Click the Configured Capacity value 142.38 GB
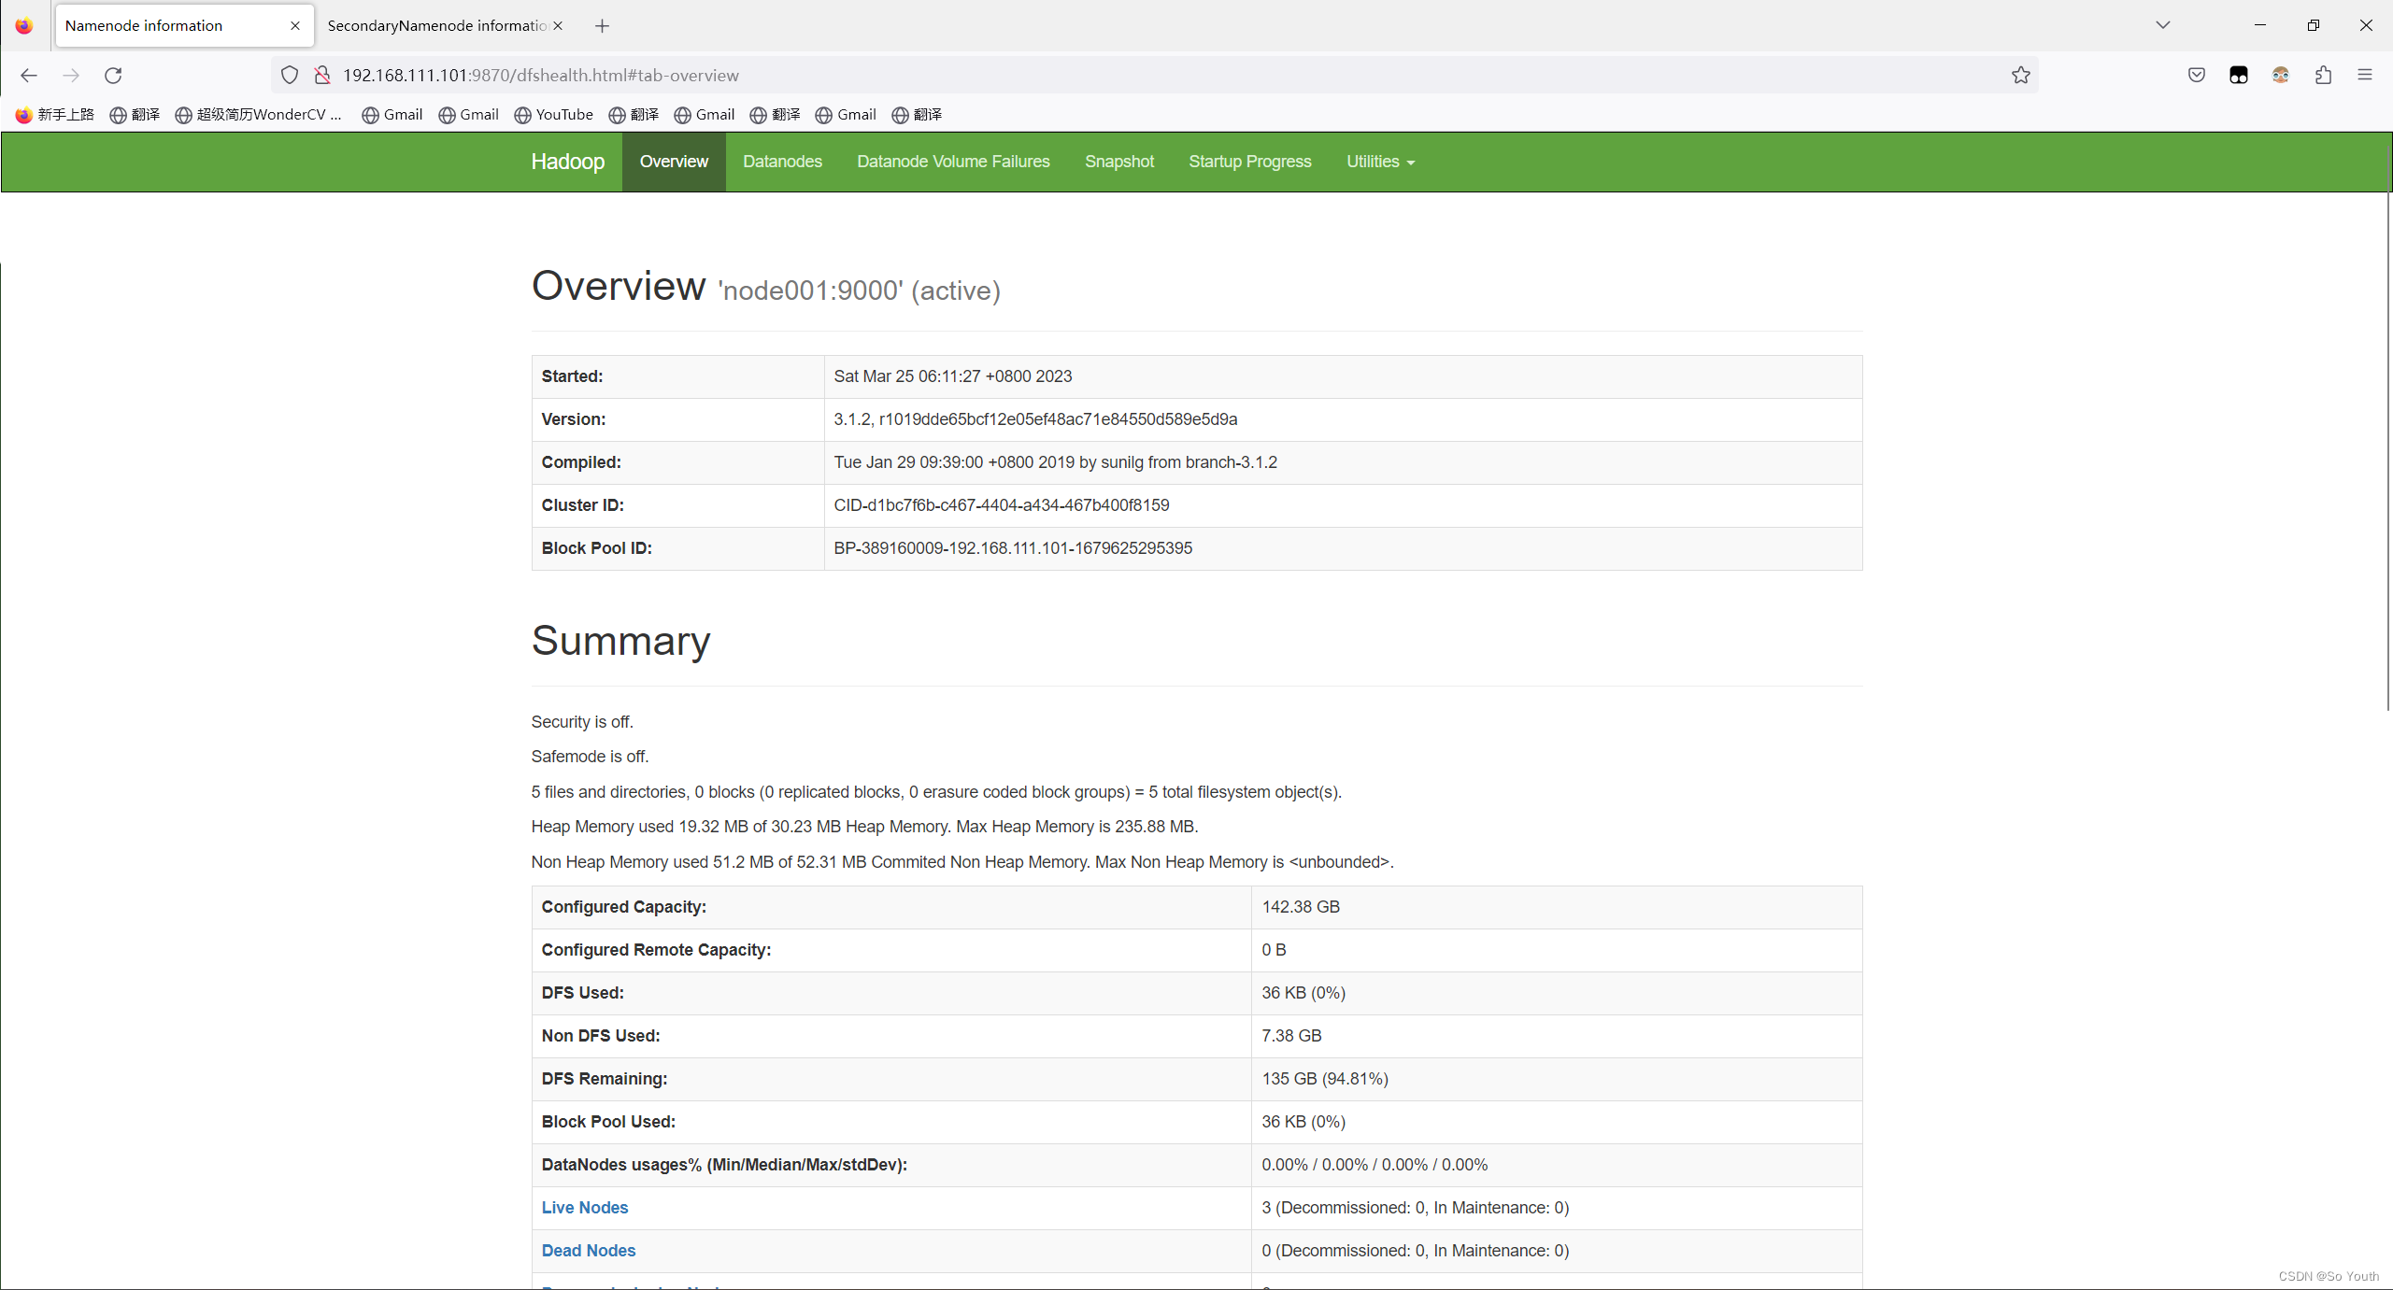The image size is (2393, 1290). [1301, 907]
